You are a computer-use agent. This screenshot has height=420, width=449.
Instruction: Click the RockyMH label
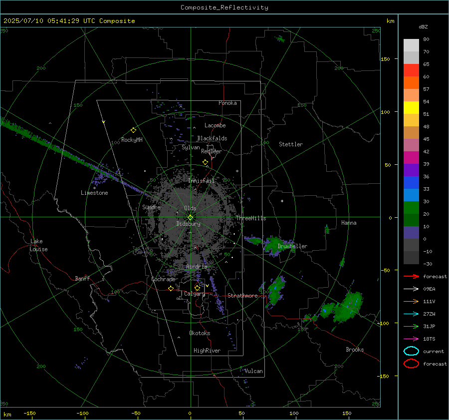pos(132,140)
